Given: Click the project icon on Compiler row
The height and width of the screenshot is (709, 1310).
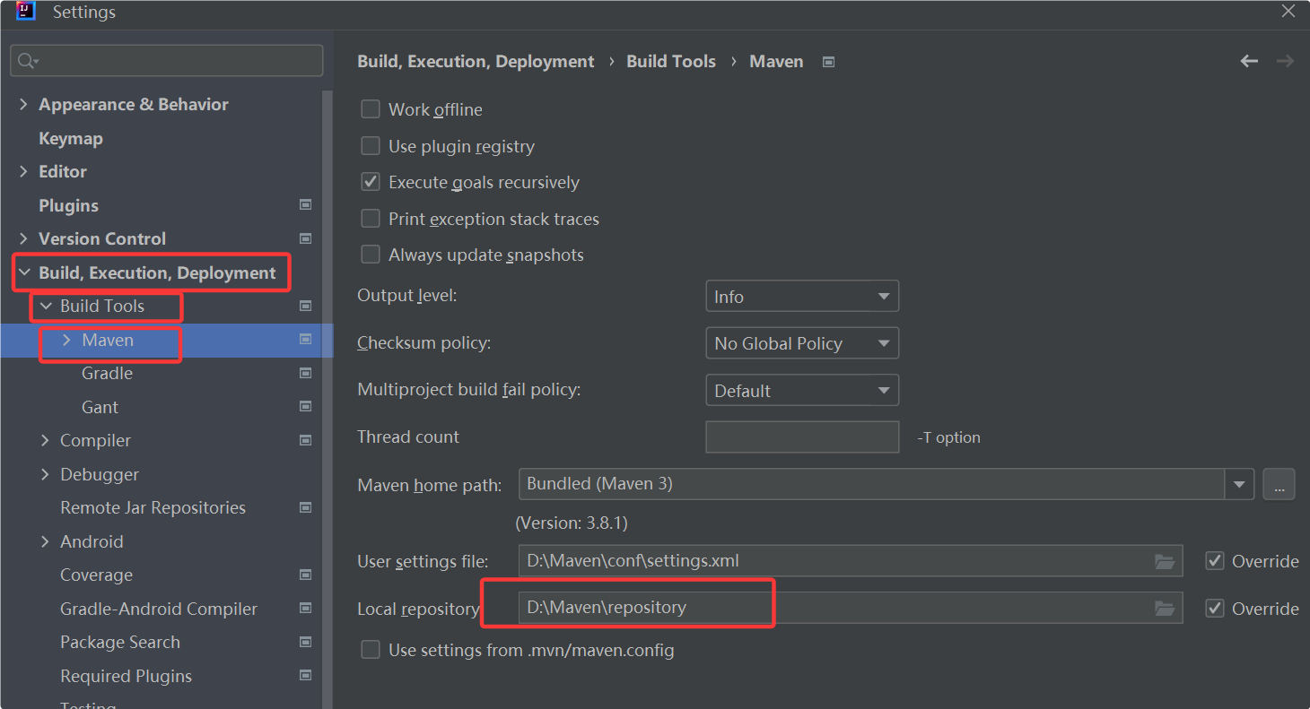Looking at the screenshot, I should [305, 440].
